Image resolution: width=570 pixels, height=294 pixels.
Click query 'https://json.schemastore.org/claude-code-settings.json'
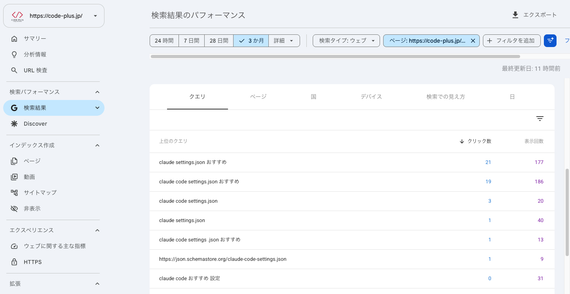click(223, 260)
